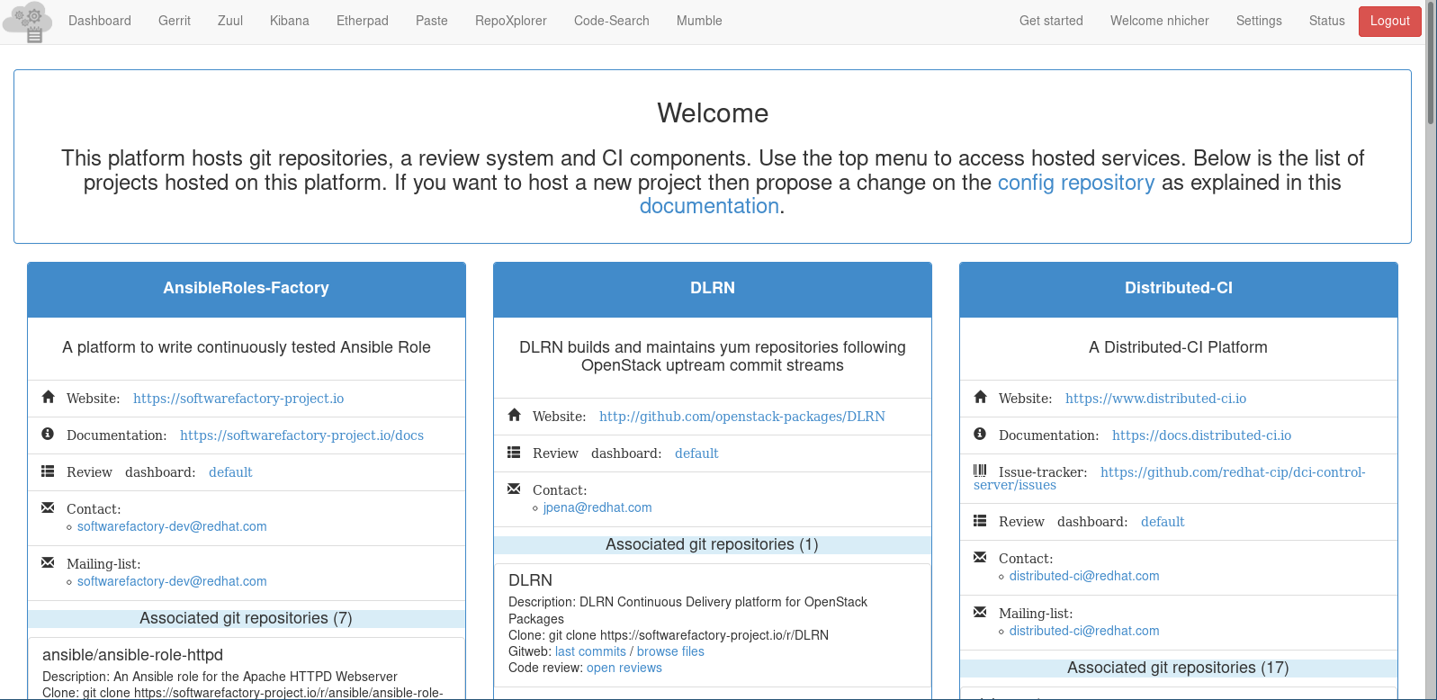Click the barcode icon beside Issue-tracker
1437x700 pixels.
980,471
